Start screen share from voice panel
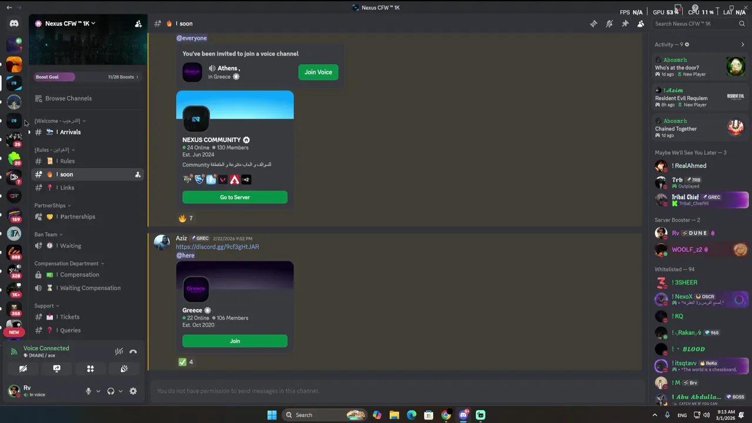752x423 pixels. 56,369
